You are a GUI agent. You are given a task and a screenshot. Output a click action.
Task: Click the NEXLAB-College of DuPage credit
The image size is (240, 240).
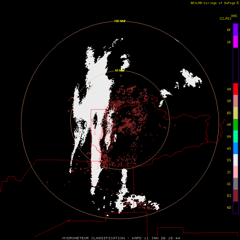click(213, 3)
